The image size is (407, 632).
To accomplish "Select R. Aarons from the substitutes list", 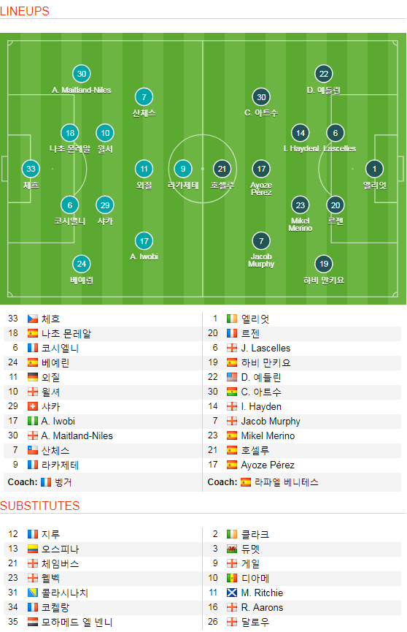I will (x=262, y=607).
